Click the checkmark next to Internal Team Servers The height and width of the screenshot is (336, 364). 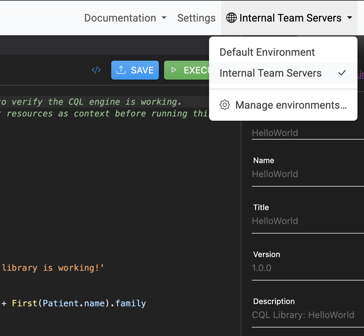coord(342,73)
